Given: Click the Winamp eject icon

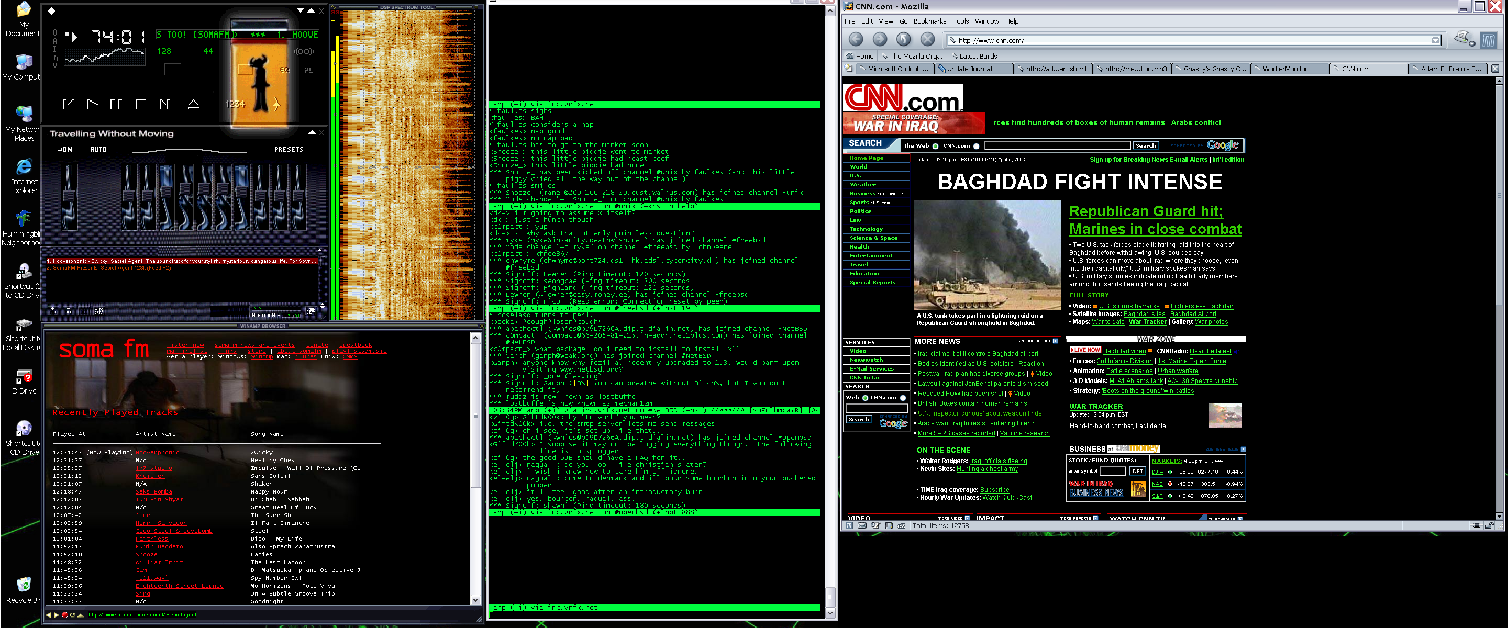Looking at the screenshot, I should pyautogui.click(x=193, y=104).
